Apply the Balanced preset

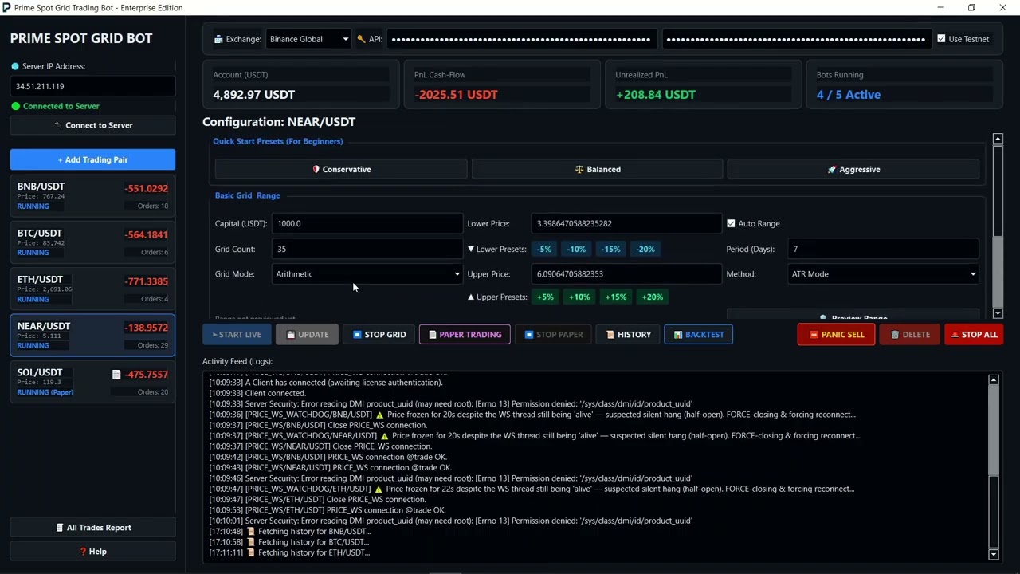click(x=598, y=169)
